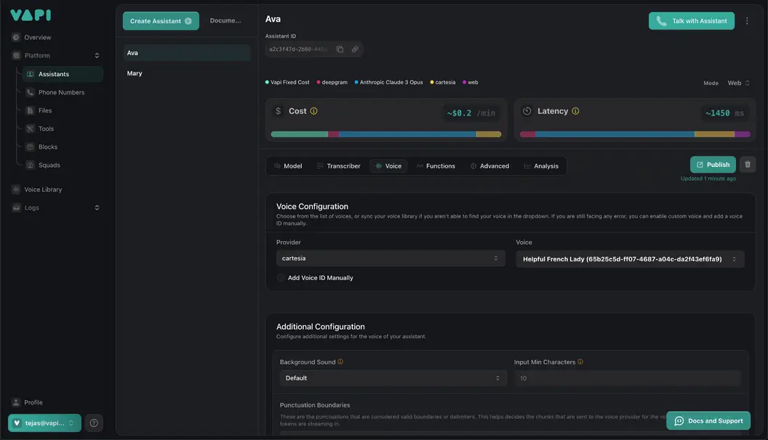Open the Background Sound Default dropdown

[x=393, y=378]
